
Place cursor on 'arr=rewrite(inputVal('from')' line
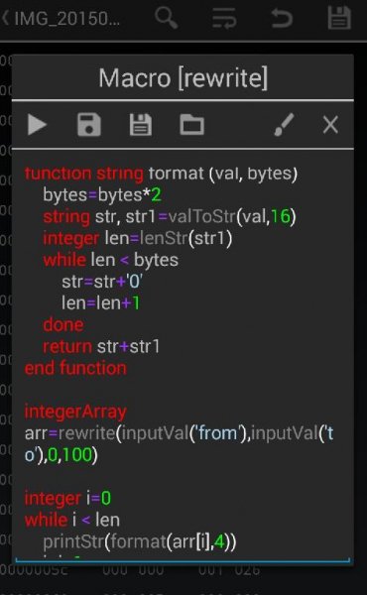point(179,444)
